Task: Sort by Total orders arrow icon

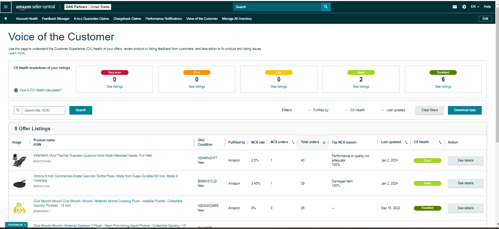Action: point(324,142)
